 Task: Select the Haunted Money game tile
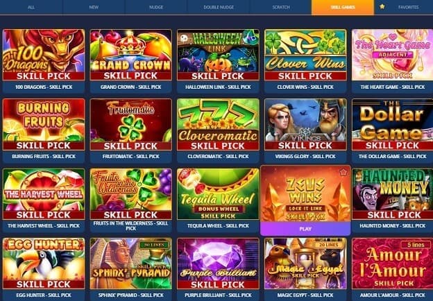pyautogui.click(x=393, y=194)
